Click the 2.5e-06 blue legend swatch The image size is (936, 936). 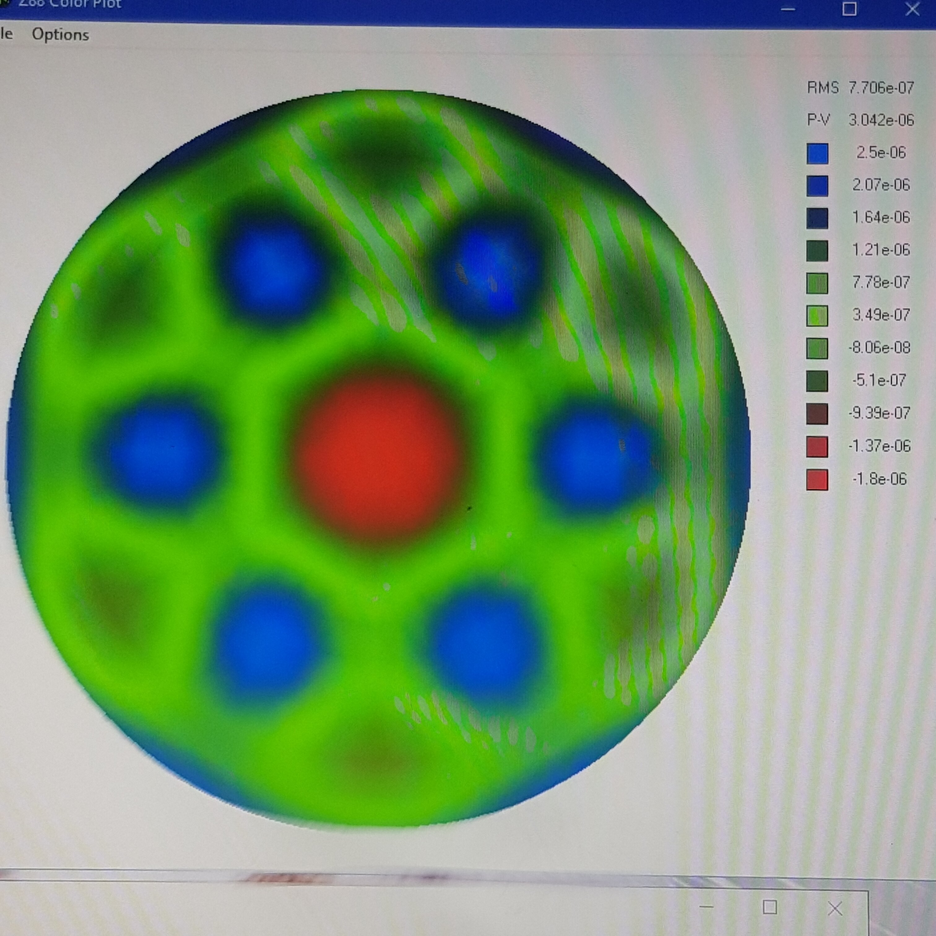point(817,153)
